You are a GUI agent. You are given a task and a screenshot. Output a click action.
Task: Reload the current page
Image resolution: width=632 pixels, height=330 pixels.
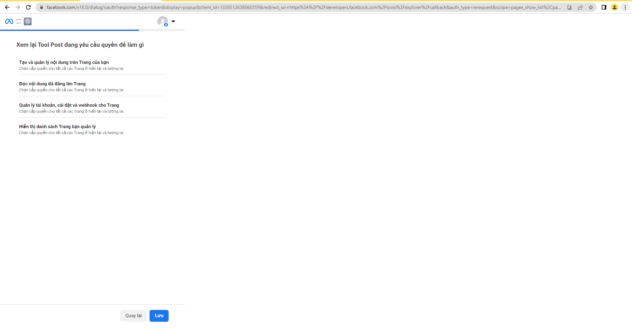(x=28, y=7)
